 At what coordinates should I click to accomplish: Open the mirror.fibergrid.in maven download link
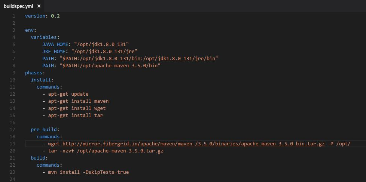193,144
